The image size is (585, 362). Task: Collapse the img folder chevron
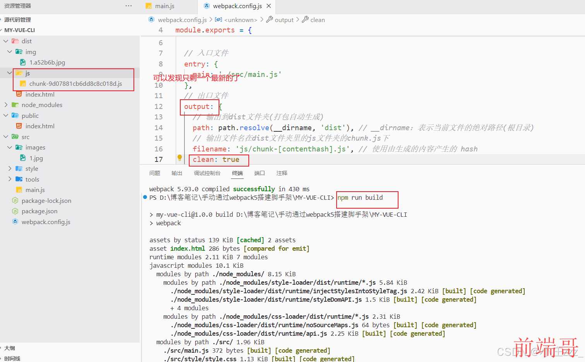tap(10, 52)
